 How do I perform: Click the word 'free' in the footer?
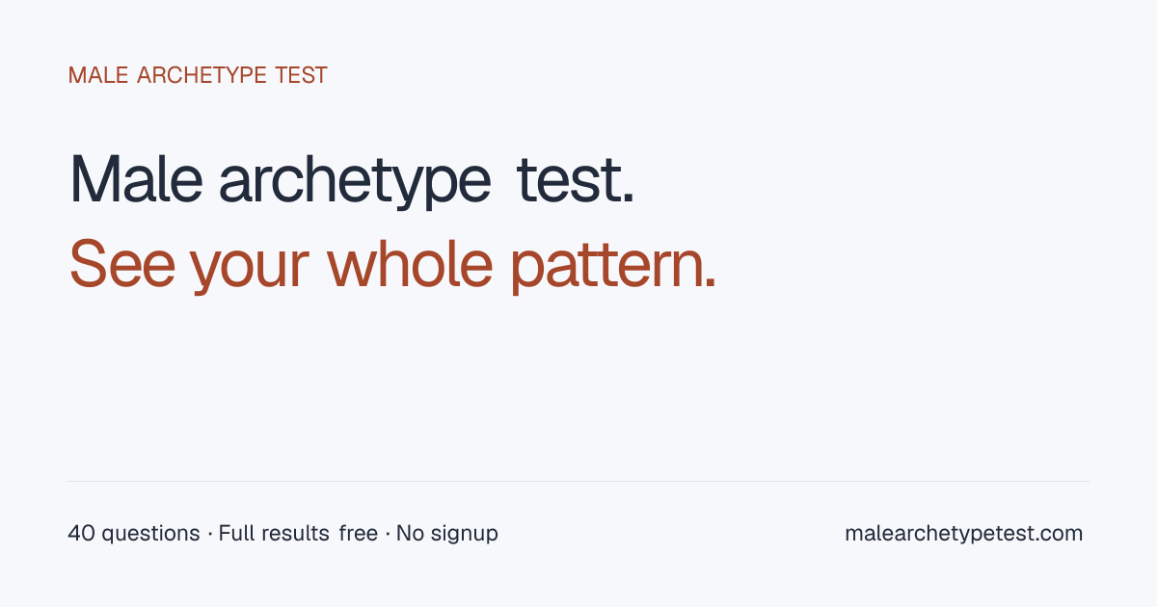click(359, 533)
